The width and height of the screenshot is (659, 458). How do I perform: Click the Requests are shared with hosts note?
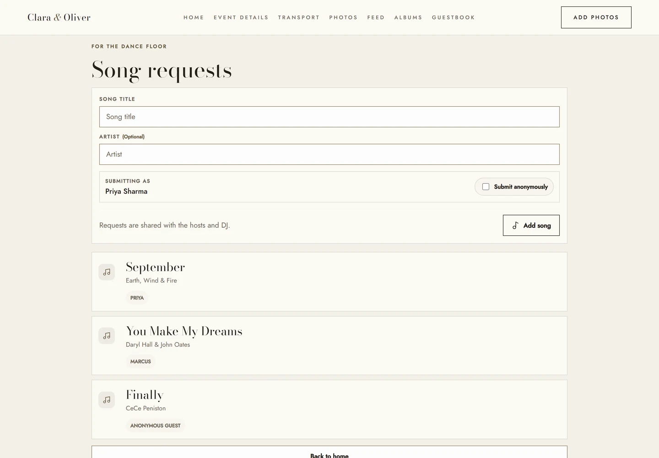pyautogui.click(x=165, y=225)
